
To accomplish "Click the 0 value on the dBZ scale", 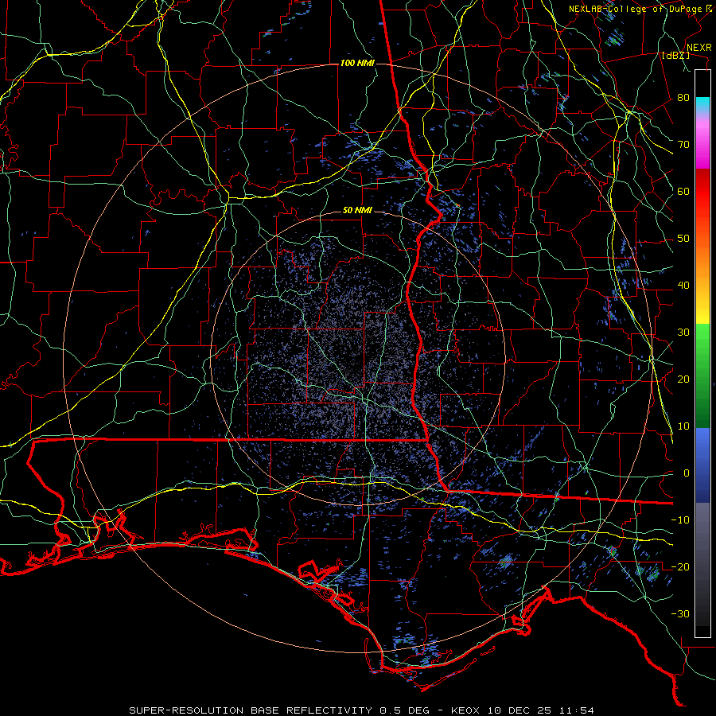I will point(687,473).
